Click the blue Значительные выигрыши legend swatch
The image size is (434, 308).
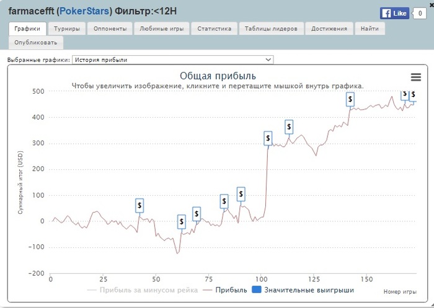[257, 290]
